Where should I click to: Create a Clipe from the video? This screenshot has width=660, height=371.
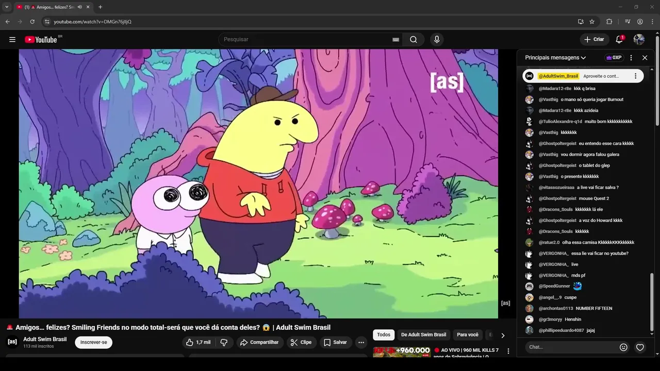(x=301, y=342)
